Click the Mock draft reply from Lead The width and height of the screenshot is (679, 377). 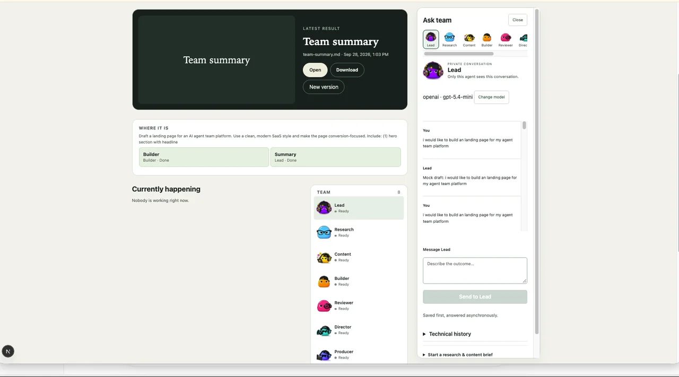(469, 180)
